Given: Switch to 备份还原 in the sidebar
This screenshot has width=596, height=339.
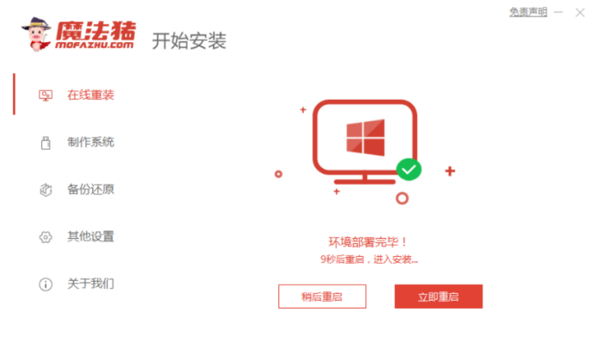Looking at the screenshot, I should click(x=76, y=190).
